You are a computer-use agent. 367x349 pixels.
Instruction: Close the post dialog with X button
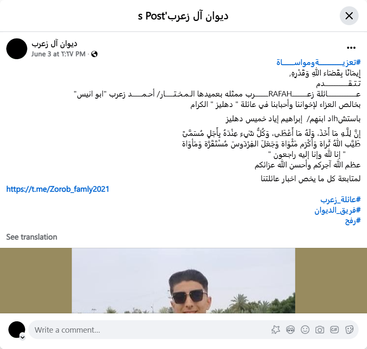[349, 16]
